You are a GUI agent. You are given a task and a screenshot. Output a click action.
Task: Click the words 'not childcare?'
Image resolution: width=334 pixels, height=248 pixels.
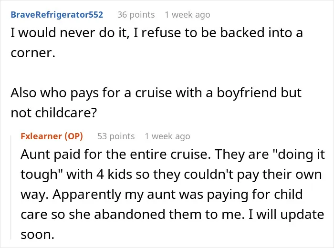pyautogui.click(x=53, y=113)
